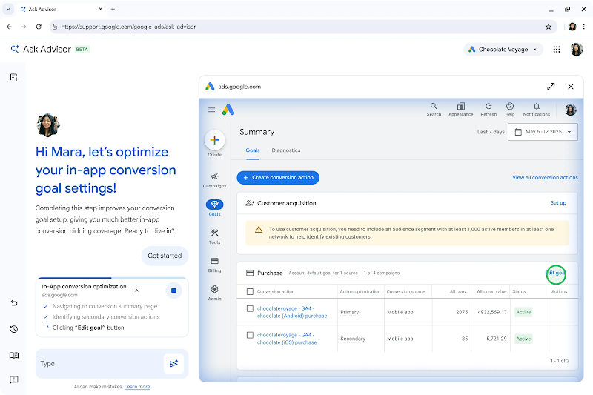This screenshot has width=593, height=395.
Task: Click the Secondary action optimization cell
Action: coord(353,339)
